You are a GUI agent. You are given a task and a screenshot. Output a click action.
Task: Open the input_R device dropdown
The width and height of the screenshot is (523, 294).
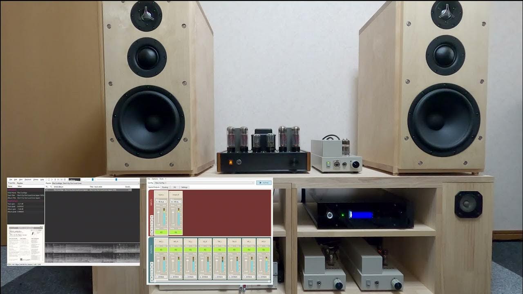point(176,202)
